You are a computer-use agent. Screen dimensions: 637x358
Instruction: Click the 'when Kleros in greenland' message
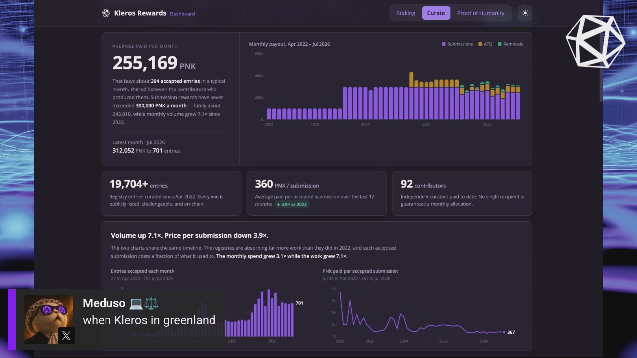[149, 320]
